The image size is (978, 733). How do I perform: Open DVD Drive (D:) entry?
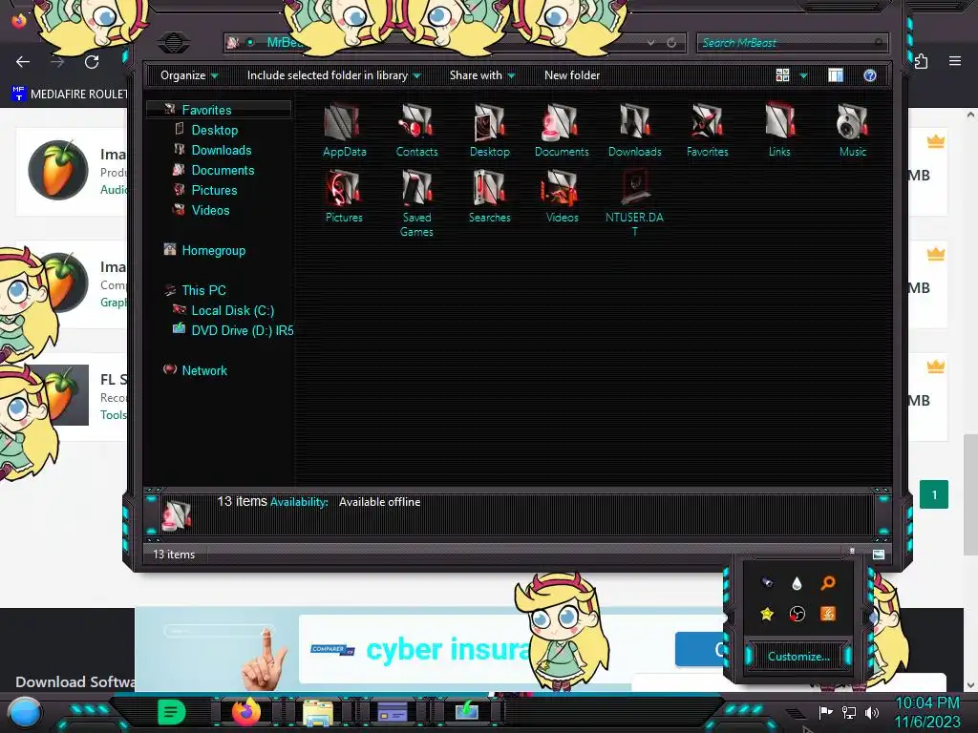[242, 330]
